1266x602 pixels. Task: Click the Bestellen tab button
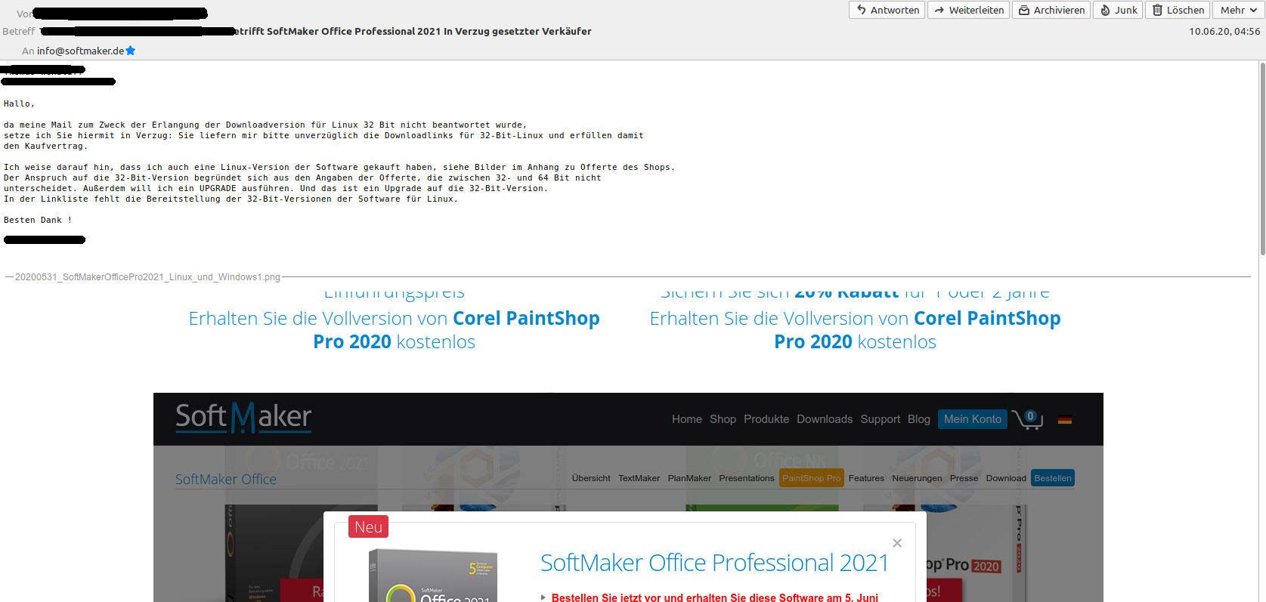pos(1052,478)
